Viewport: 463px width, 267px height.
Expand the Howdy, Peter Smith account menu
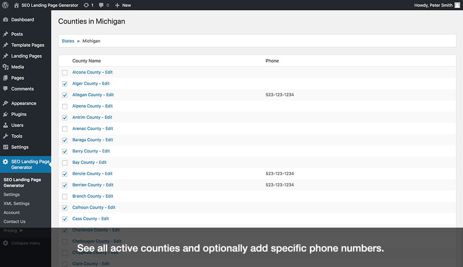tap(433, 5)
